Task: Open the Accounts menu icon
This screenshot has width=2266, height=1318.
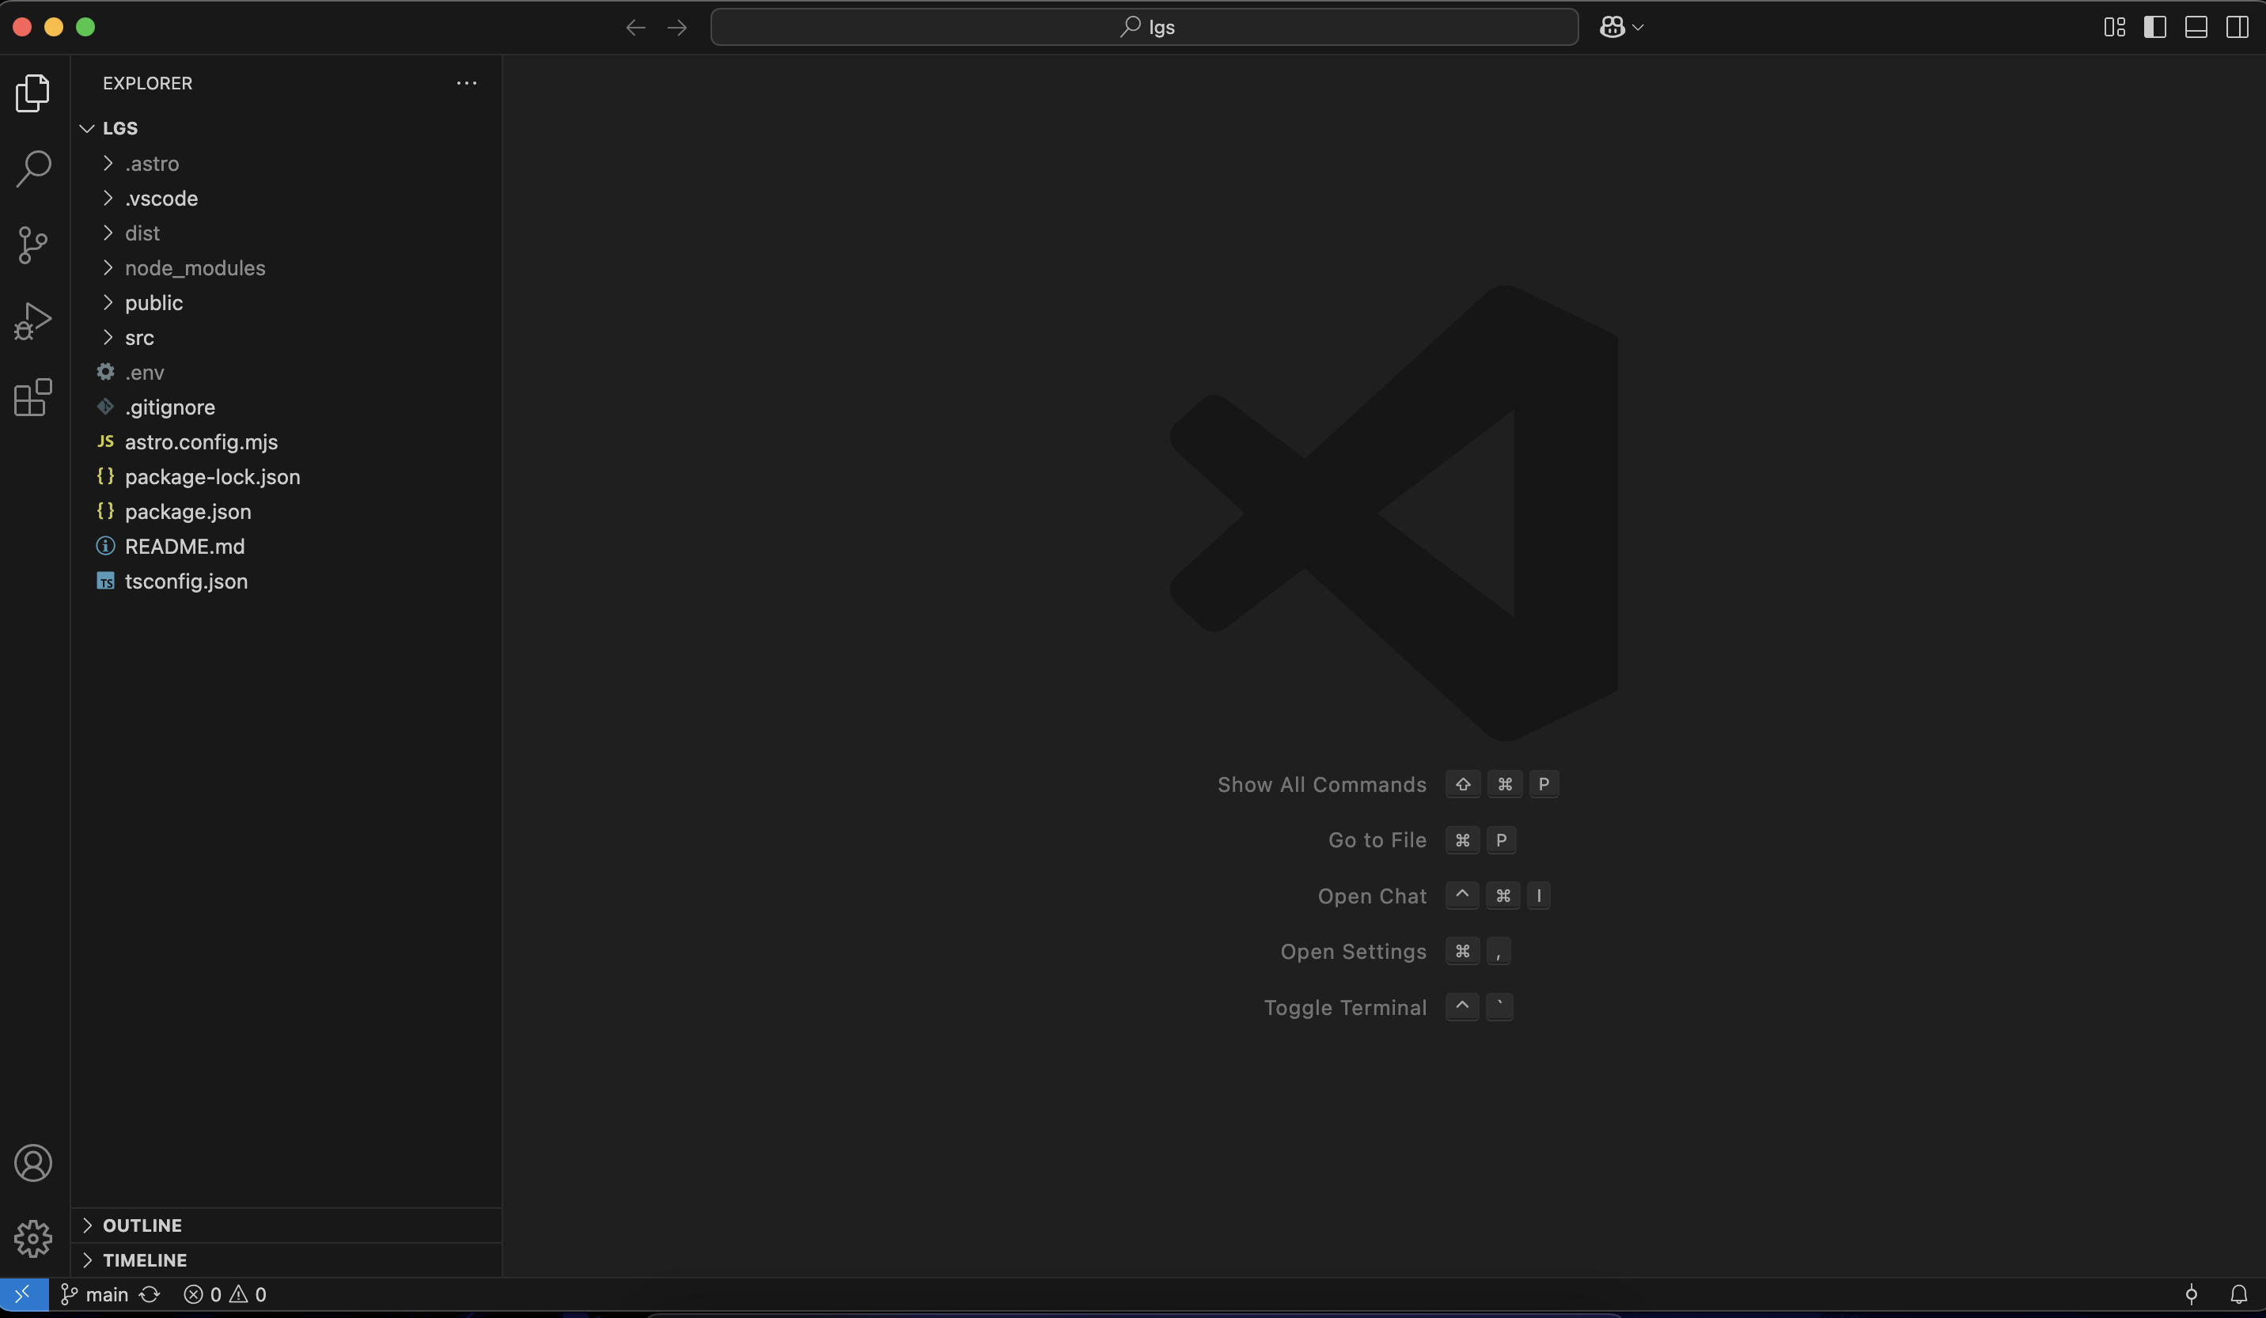Action: click(33, 1164)
